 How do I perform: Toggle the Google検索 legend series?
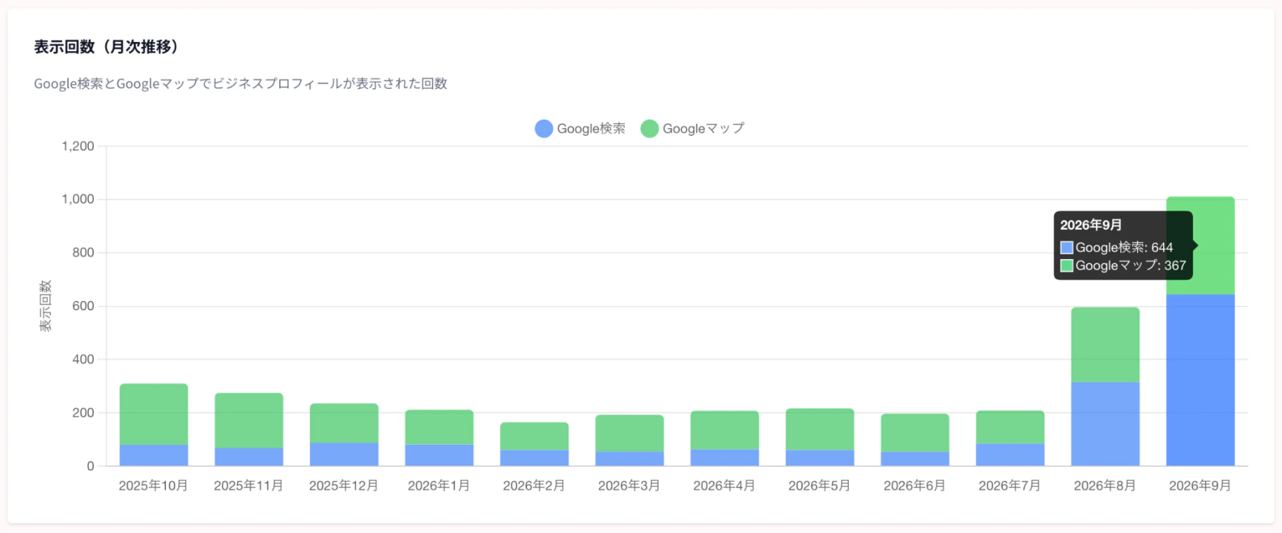(x=580, y=129)
